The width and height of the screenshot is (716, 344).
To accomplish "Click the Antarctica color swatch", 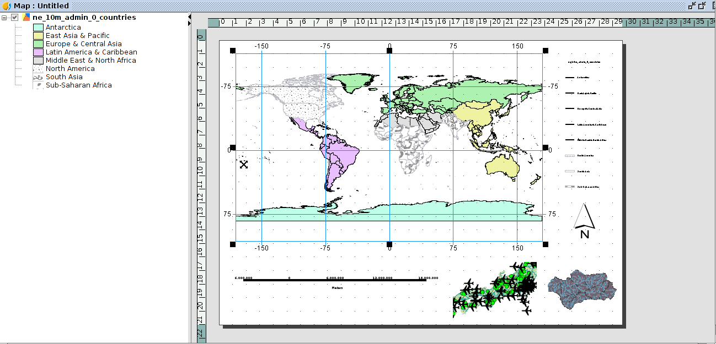I will pyautogui.click(x=38, y=28).
